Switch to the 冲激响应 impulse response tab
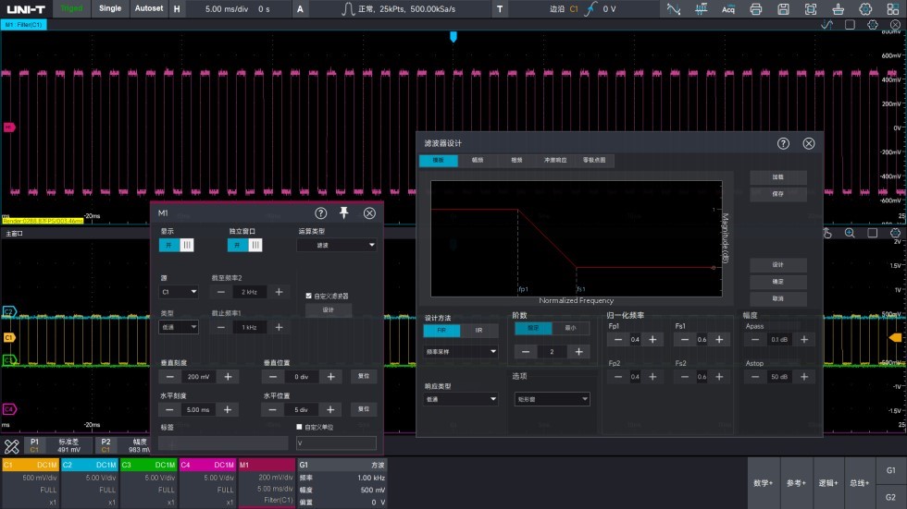 [x=555, y=161]
